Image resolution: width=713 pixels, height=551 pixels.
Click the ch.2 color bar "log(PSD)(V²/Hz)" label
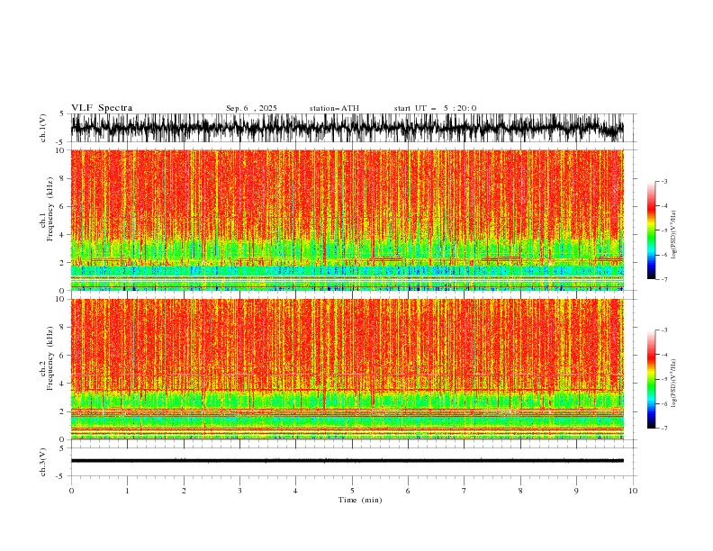tap(673, 384)
